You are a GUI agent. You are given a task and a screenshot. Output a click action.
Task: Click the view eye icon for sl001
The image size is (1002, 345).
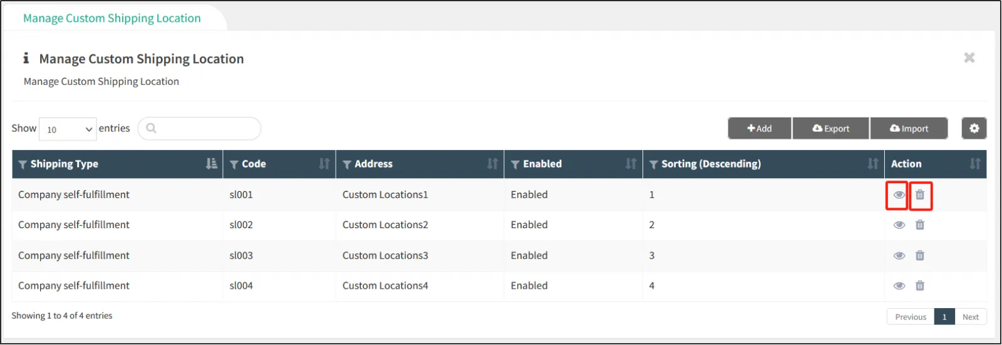point(899,195)
